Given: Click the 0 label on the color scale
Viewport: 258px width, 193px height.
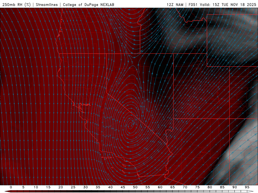Looking at the screenshot, I should [x=11, y=187].
